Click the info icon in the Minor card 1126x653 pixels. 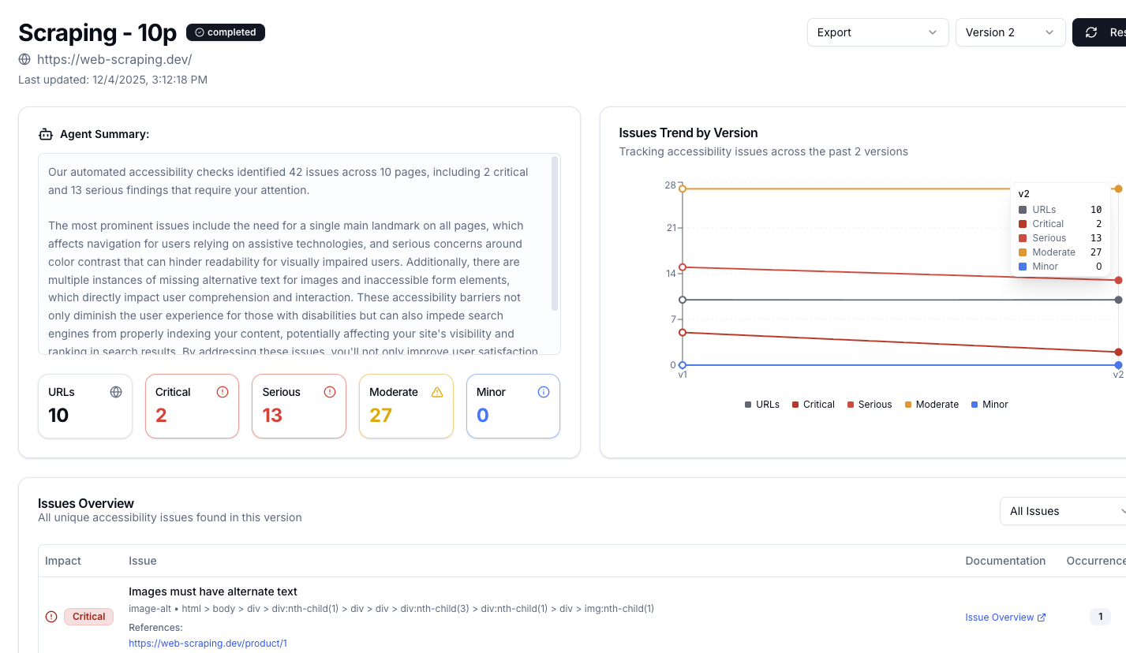[x=544, y=392]
